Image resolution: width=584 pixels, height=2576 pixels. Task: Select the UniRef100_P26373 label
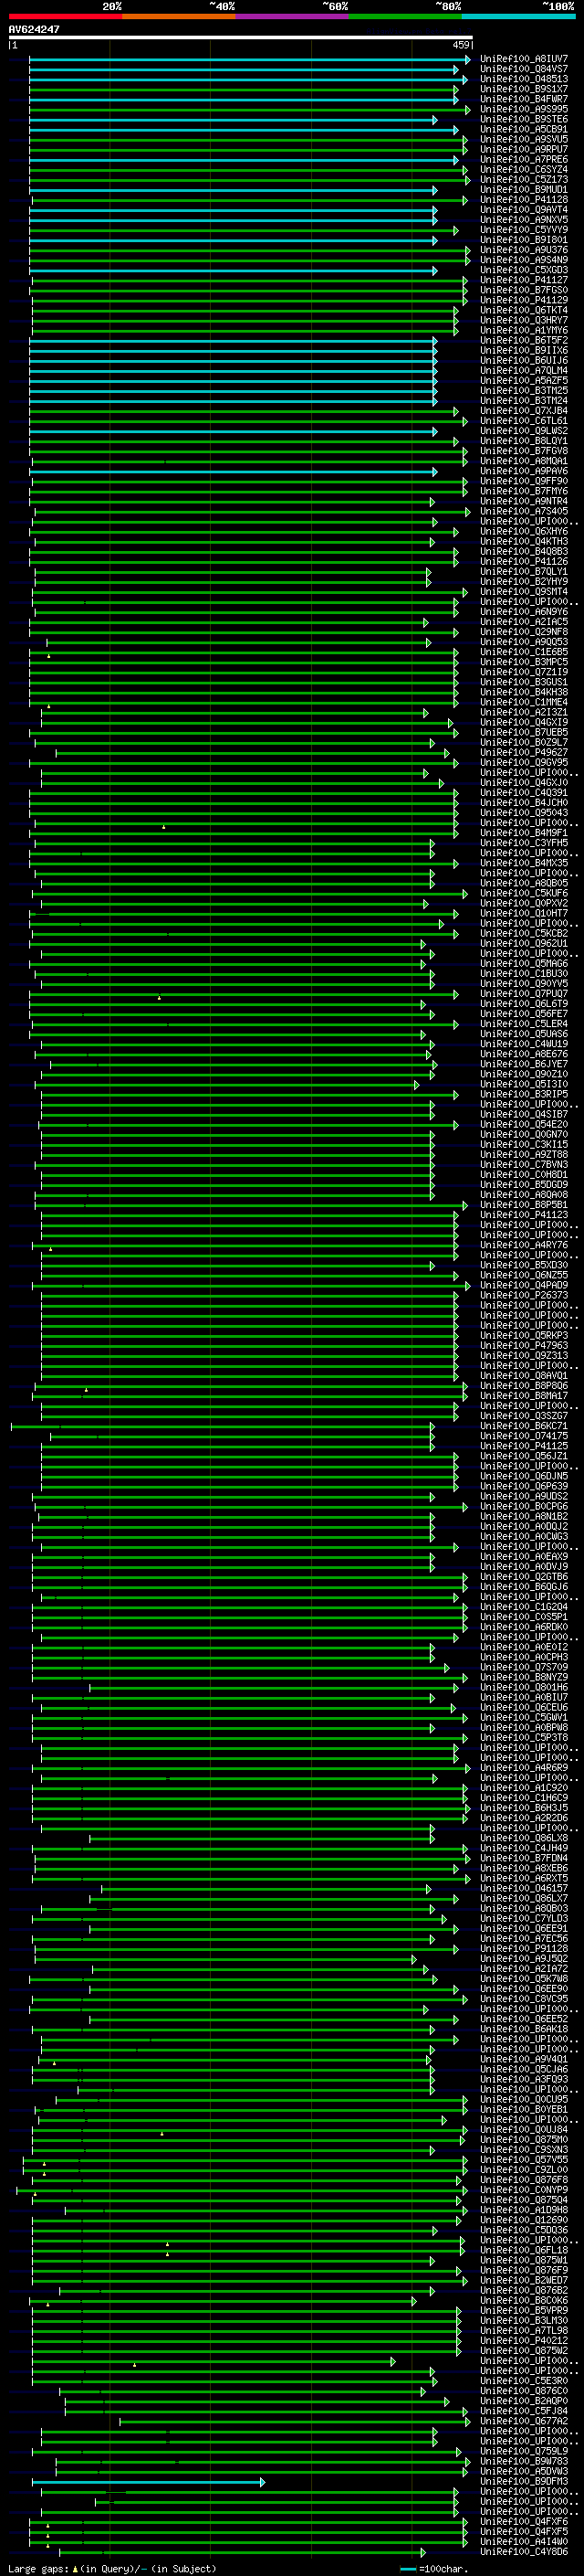(524, 1295)
